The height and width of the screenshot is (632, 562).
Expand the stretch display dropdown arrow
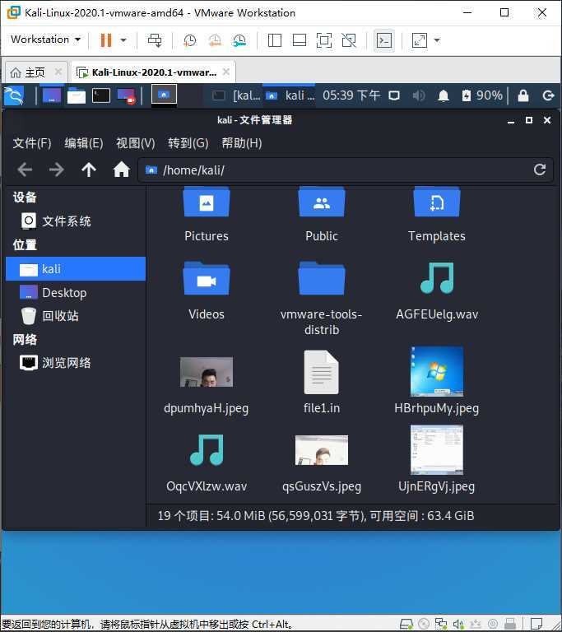pyautogui.click(x=437, y=39)
